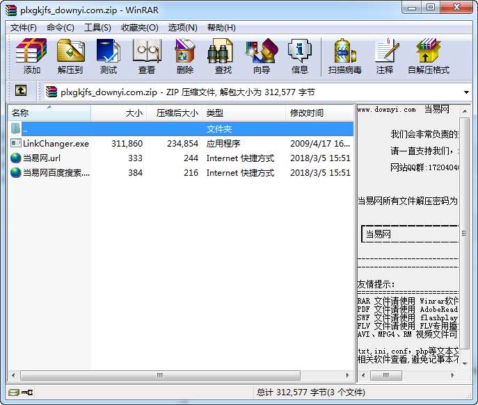The width and height of the screenshot is (478, 405).
Task: Click the 扫描病毒 (Scan virus) icon
Action: pyautogui.click(x=345, y=56)
